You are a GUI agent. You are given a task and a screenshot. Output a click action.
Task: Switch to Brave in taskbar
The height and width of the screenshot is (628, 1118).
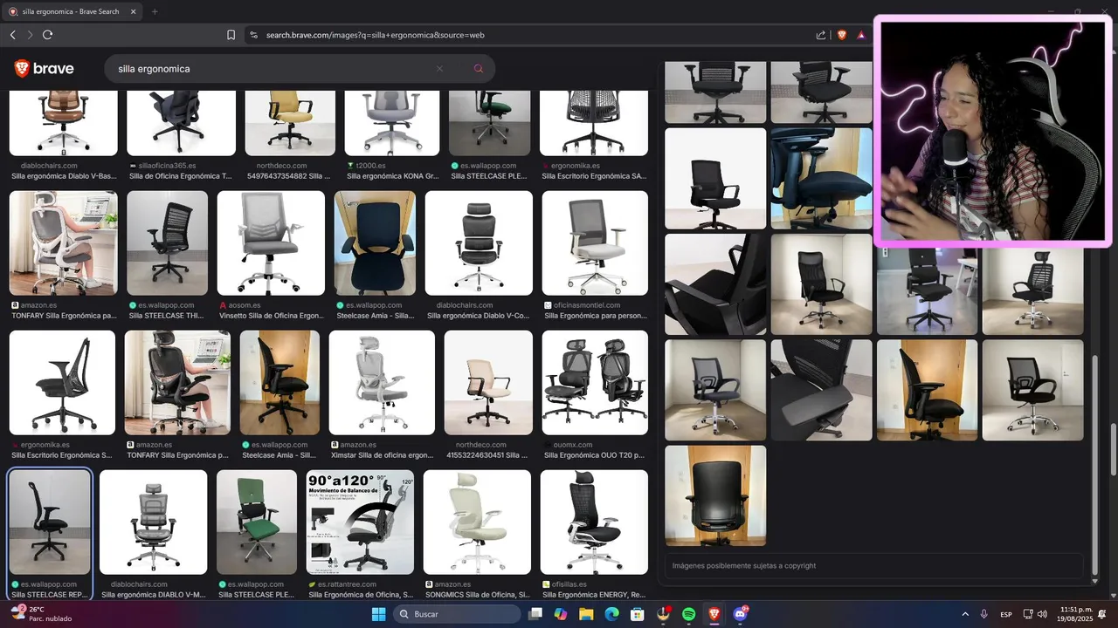[714, 614]
